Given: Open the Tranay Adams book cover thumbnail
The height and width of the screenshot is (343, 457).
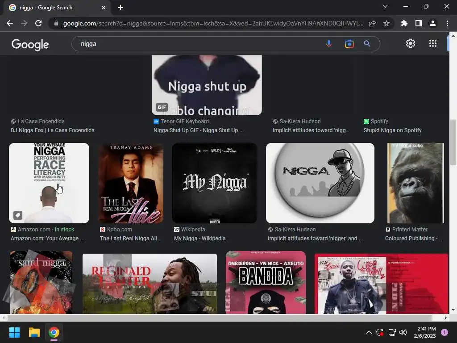Looking at the screenshot, I should tap(131, 183).
